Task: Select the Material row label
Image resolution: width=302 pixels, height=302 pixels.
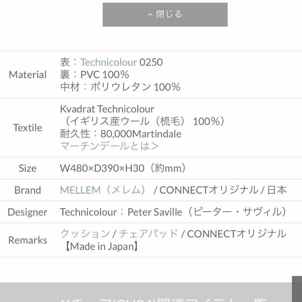Action: click(x=27, y=75)
